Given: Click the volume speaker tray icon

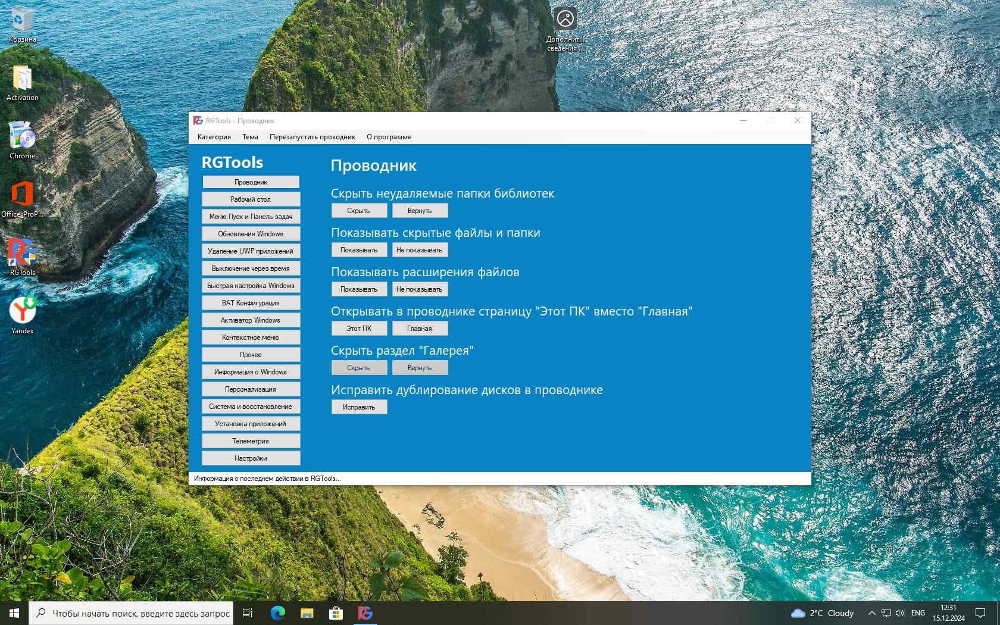Looking at the screenshot, I should [x=900, y=613].
